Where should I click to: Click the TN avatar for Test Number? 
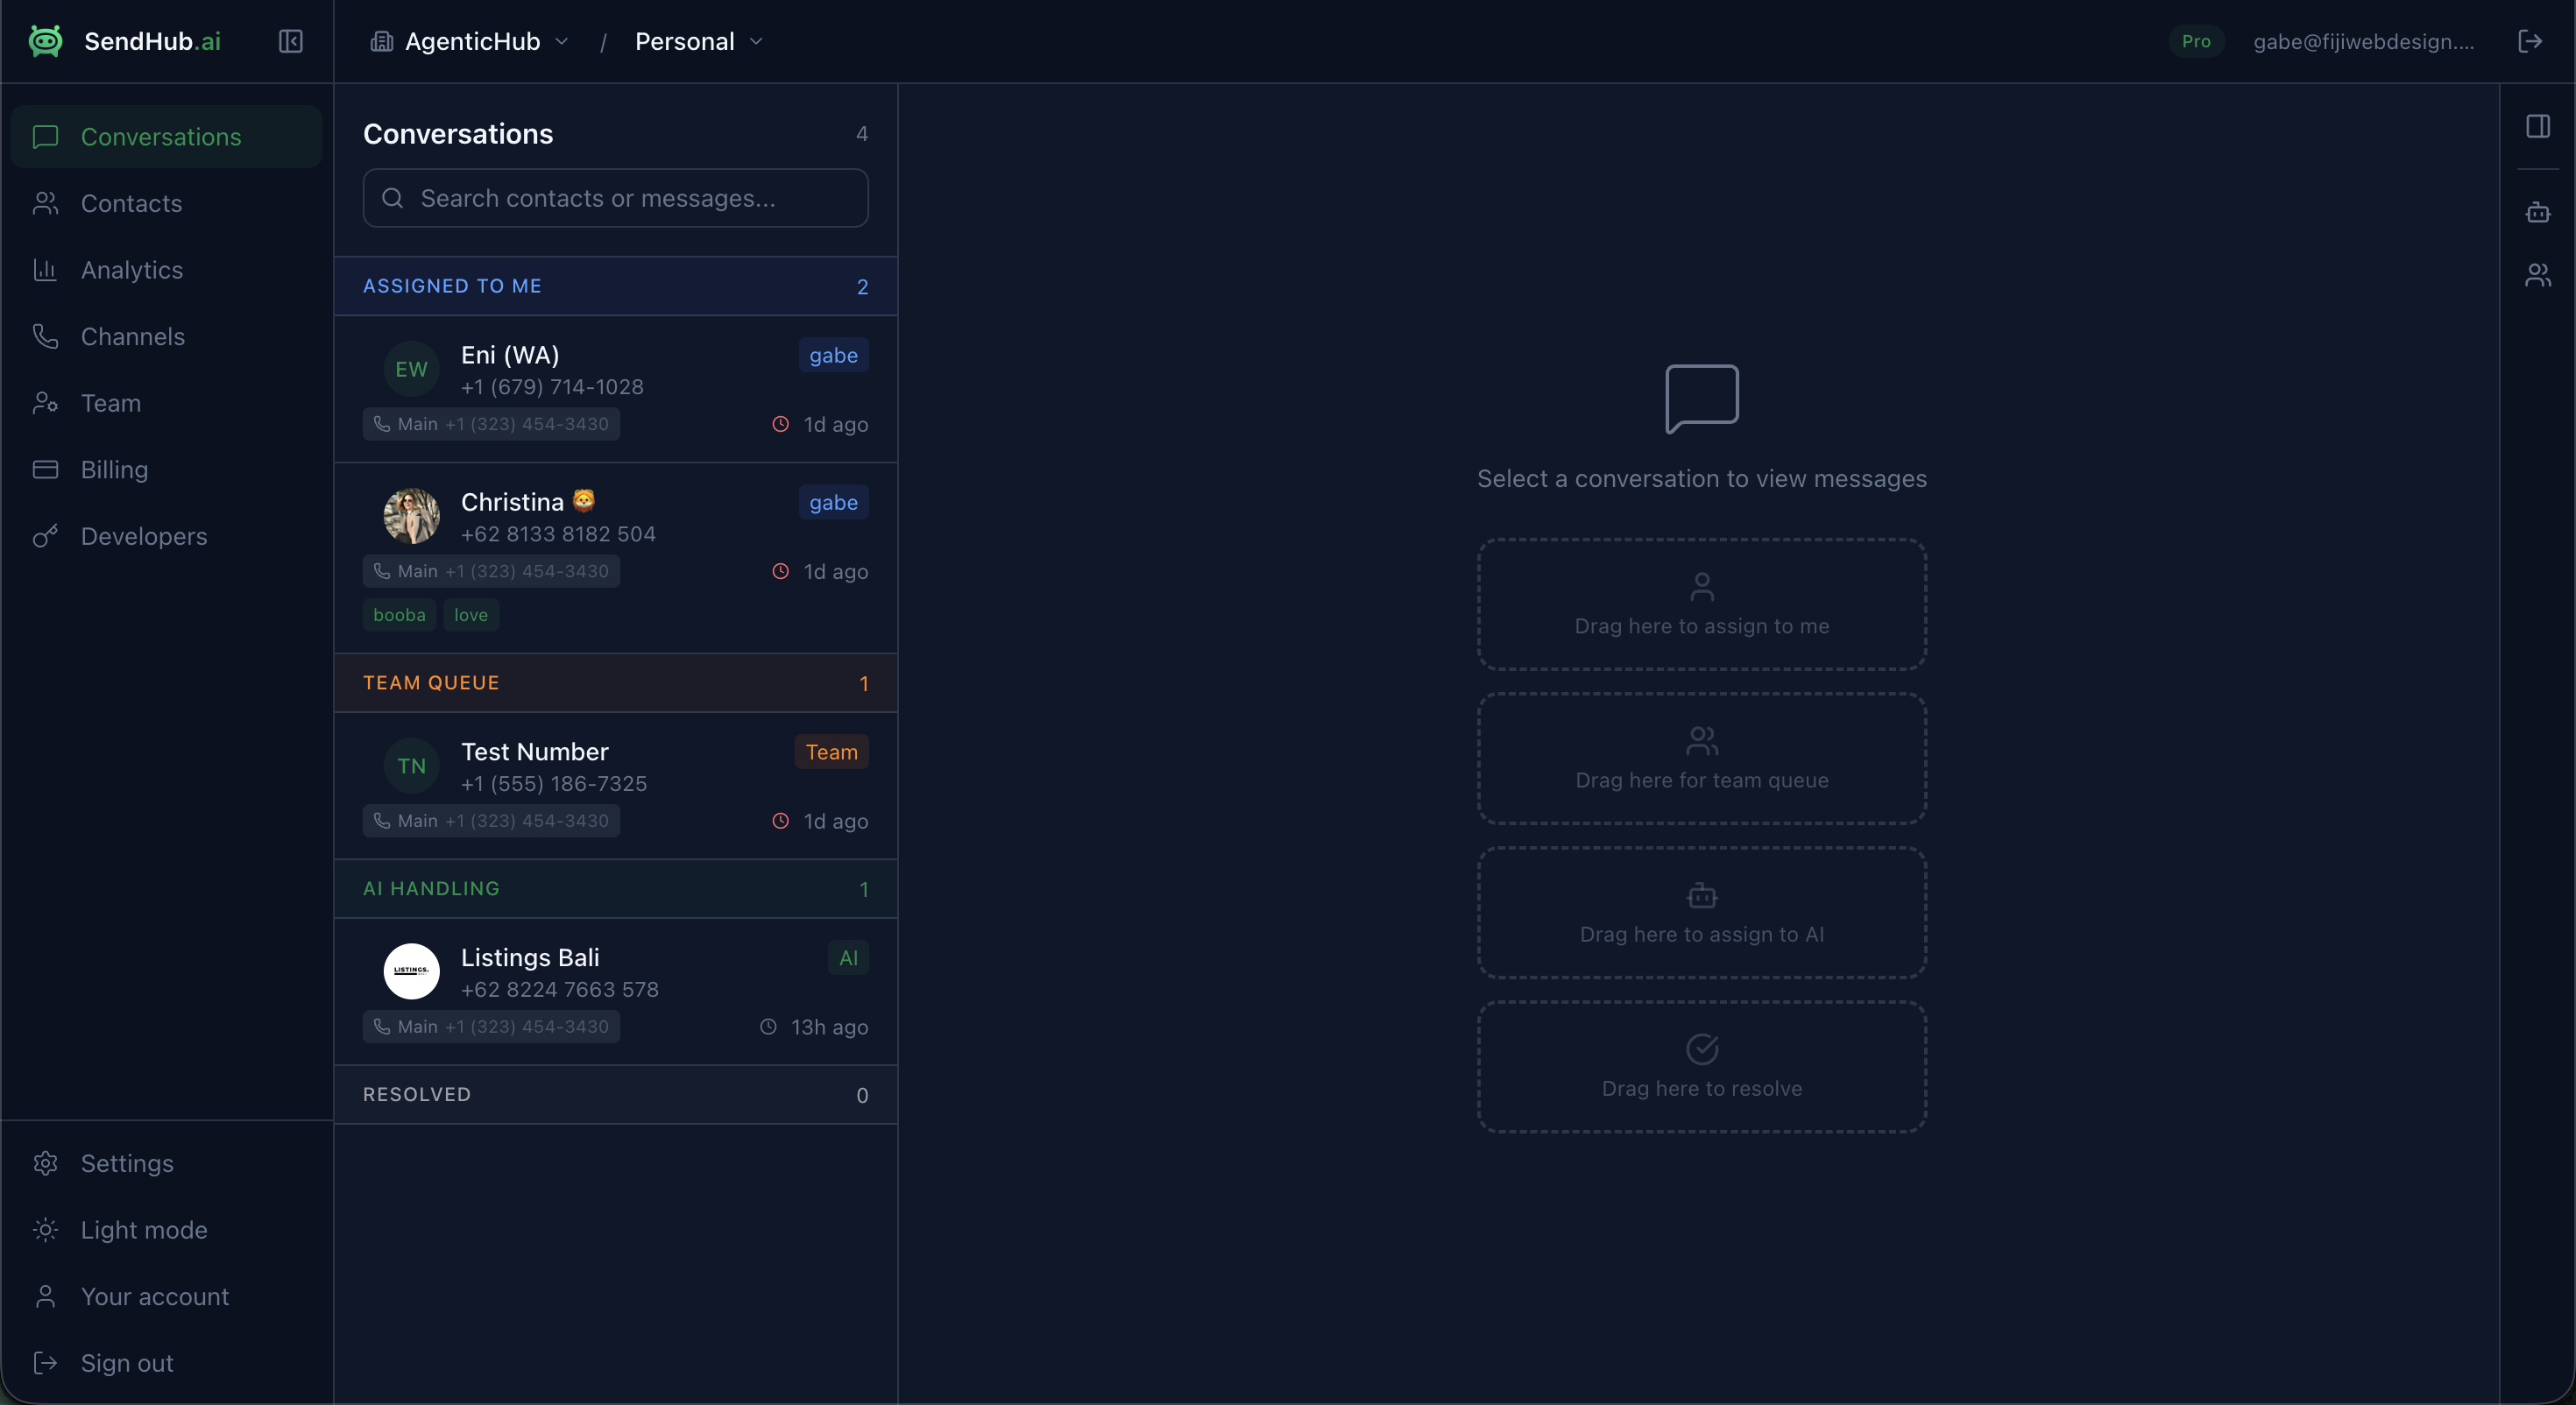[x=411, y=766]
